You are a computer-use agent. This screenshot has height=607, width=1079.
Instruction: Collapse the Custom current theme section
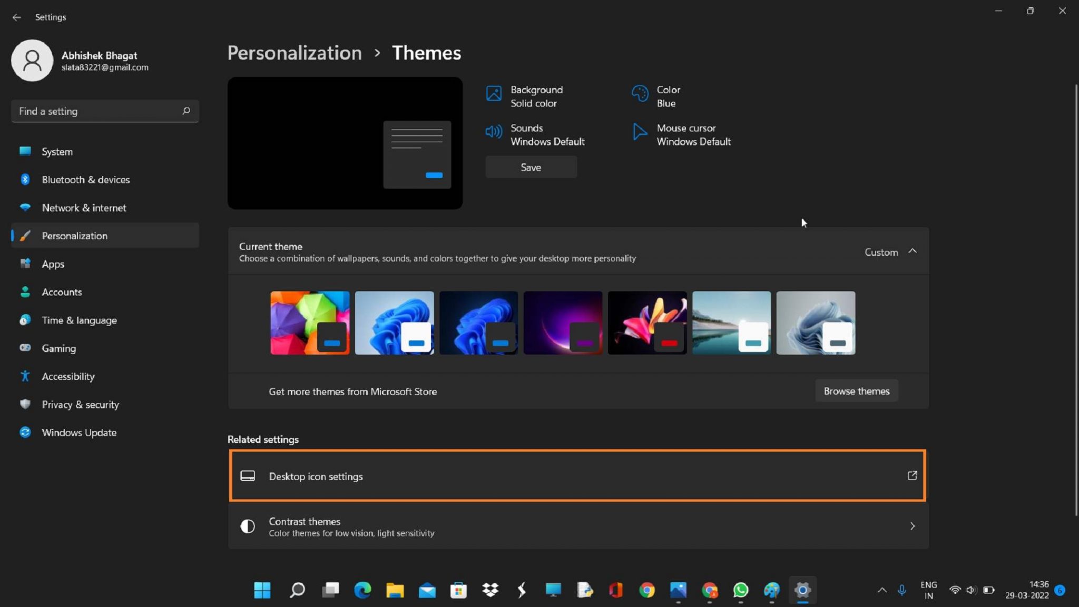tap(913, 252)
